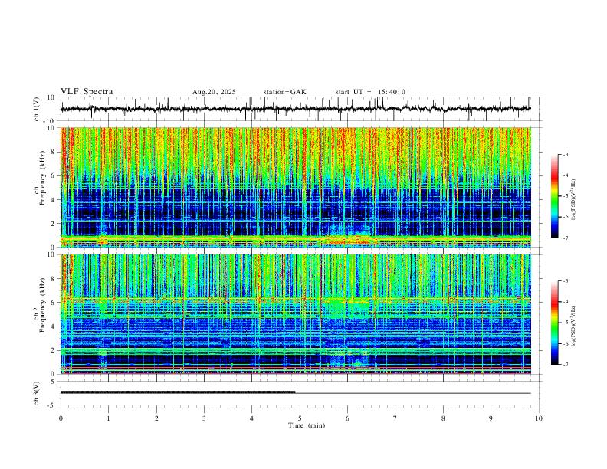Click the 'start UT = 15:40:0' text
607x469 pixels.
tap(370, 92)
